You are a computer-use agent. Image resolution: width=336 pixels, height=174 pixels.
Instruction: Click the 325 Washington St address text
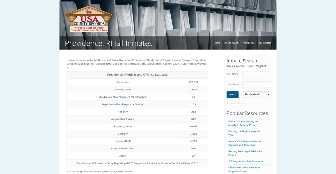(x=99, y=171)
